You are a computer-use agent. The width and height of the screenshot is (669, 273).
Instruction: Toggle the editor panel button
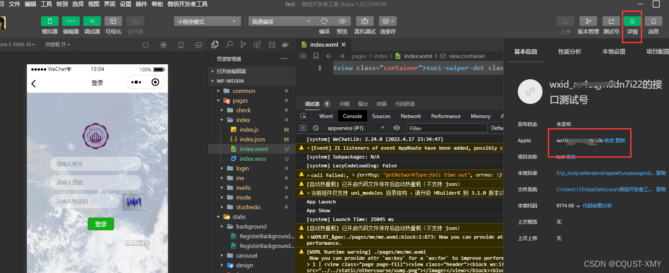tap(71, 21)
